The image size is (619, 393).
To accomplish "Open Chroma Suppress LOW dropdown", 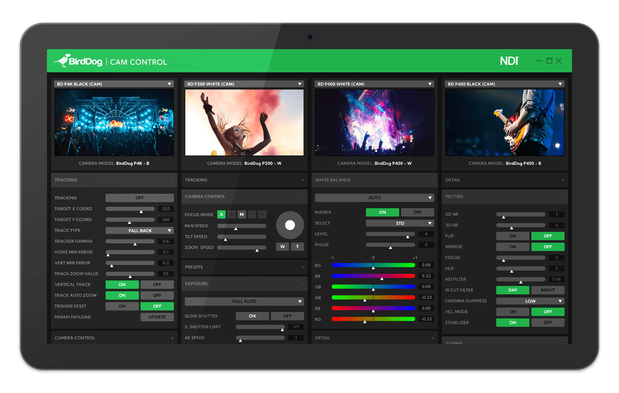I will [x=530, y=301].
